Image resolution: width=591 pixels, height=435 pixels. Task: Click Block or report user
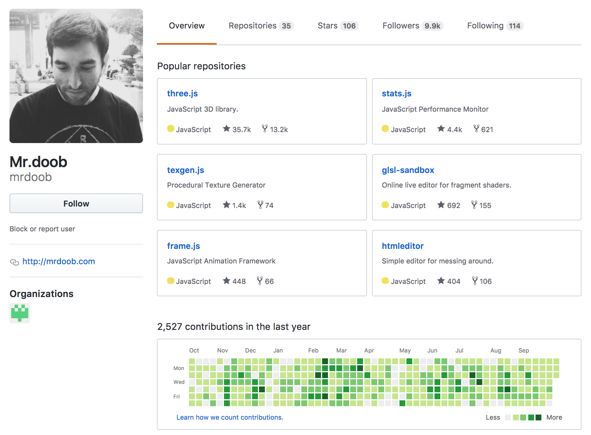42,229
